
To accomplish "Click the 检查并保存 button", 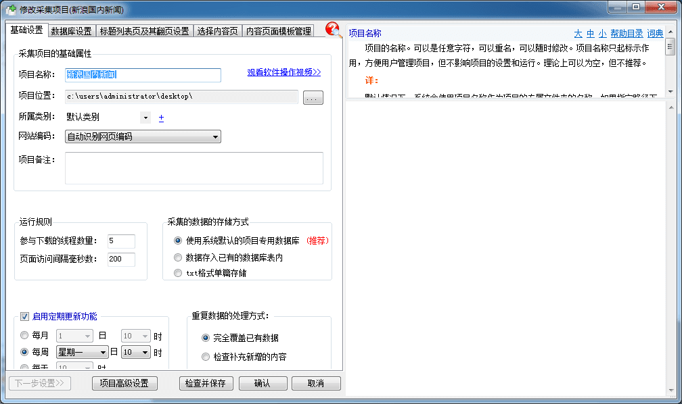I will (206, 383).
